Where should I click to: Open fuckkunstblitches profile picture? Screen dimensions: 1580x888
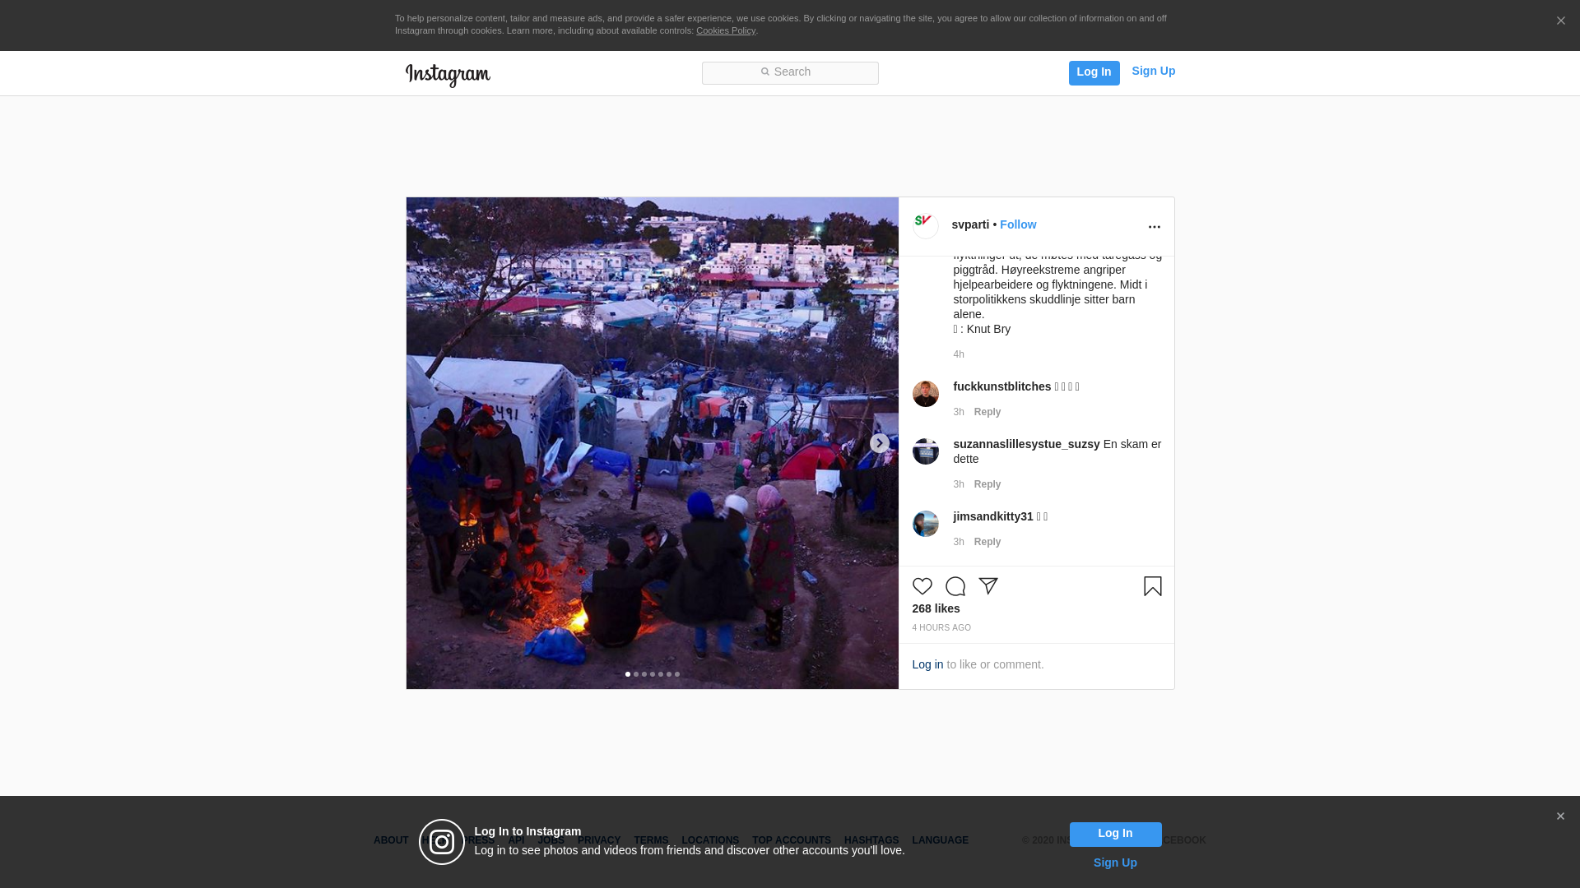[x=926, y=394]
